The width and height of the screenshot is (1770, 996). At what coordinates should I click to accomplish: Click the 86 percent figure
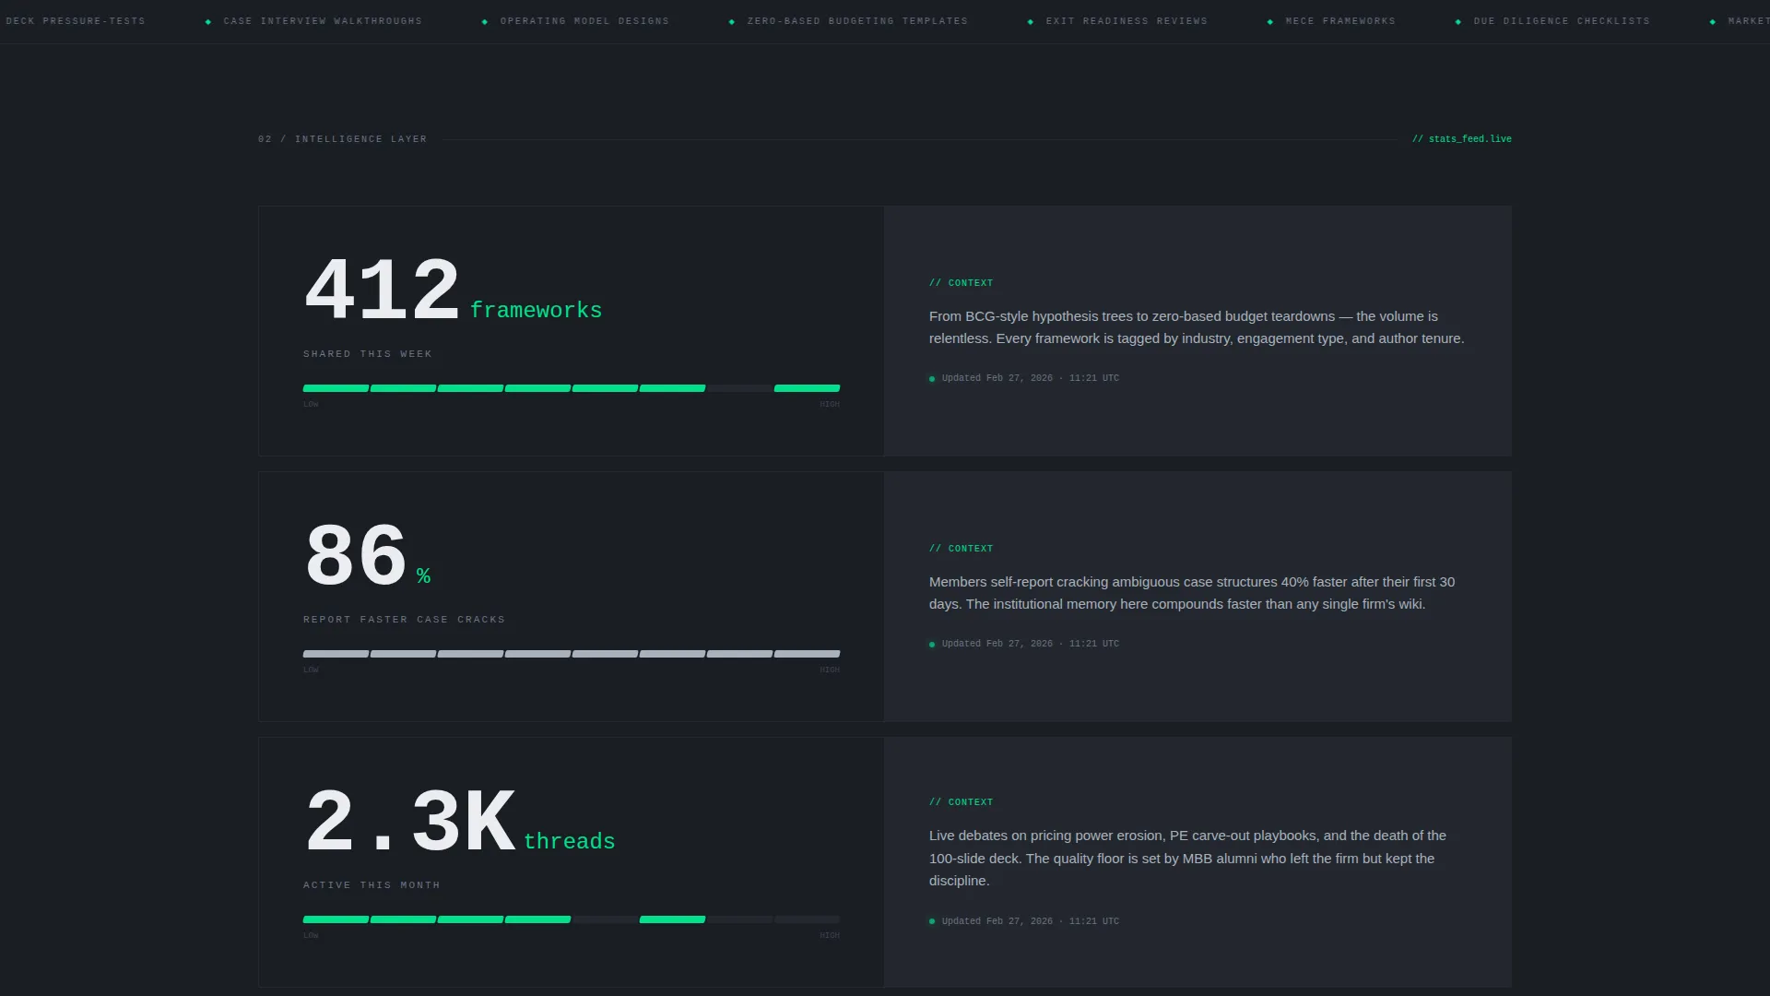(356, 557)
